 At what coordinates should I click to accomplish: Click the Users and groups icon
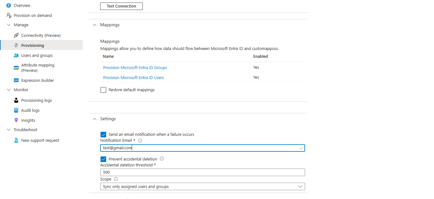click(16, 56)
